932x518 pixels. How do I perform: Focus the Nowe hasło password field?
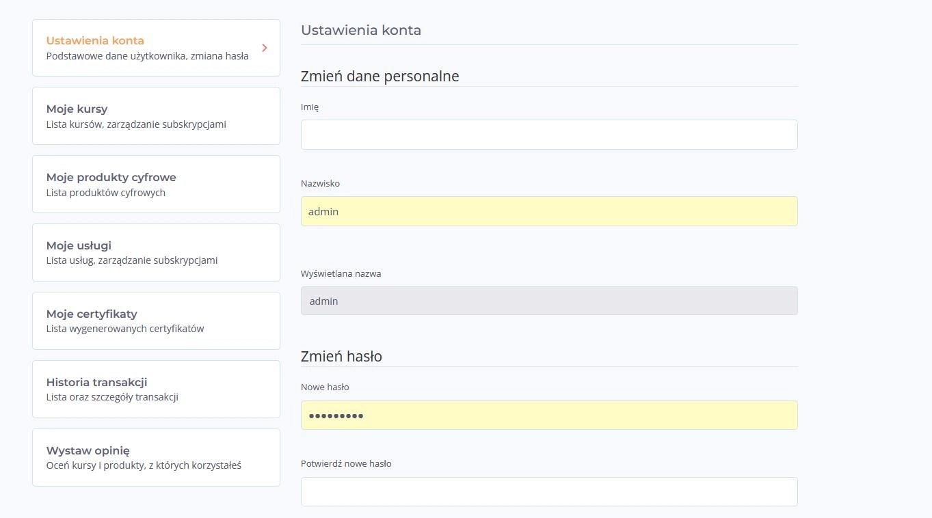click(549, 415)
